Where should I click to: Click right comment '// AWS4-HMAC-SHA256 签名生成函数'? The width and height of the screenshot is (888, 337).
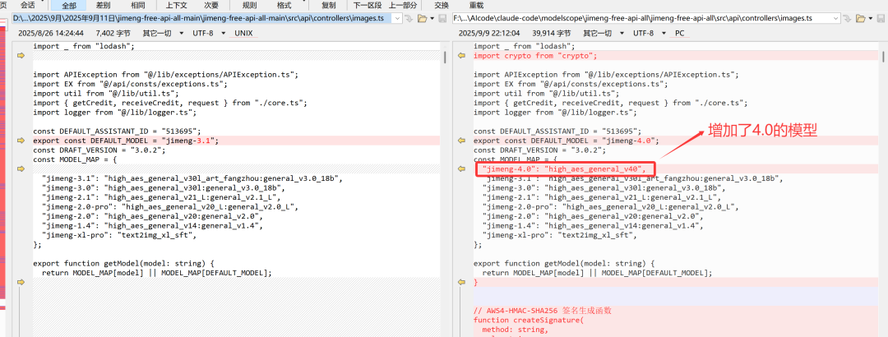(543, 311)
